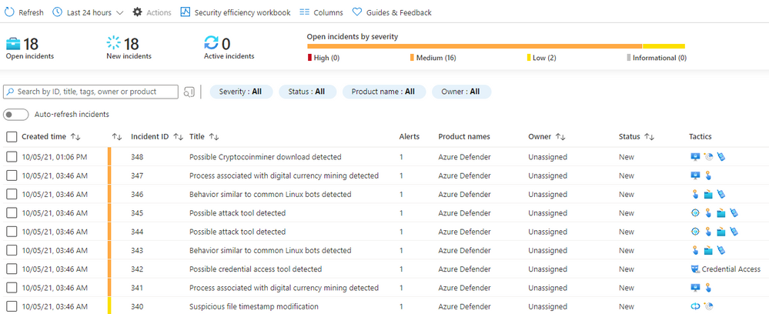Open the Status : All filter
Image resolution: width=769 pixels, height=314 pixels.
click(307, 92)
